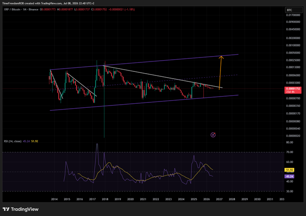
Task: Select the XRP / Bitcoin symbol title
Action: tap(21, 9)
